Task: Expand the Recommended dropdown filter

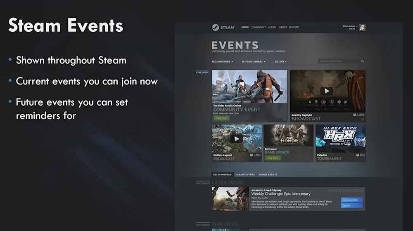Action: pyautogui.click(x=222, y=62)
